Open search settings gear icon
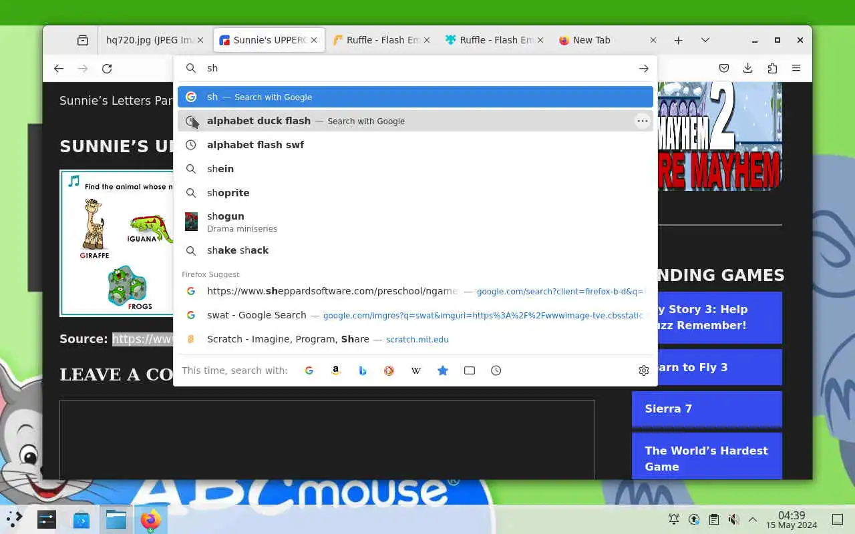This screenshot has height=534, width=855. (644, 370)
